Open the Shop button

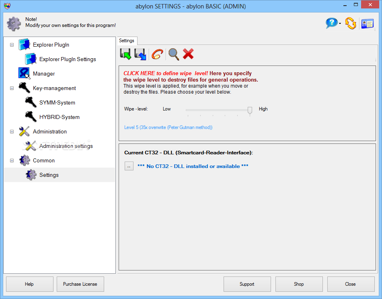299,284
